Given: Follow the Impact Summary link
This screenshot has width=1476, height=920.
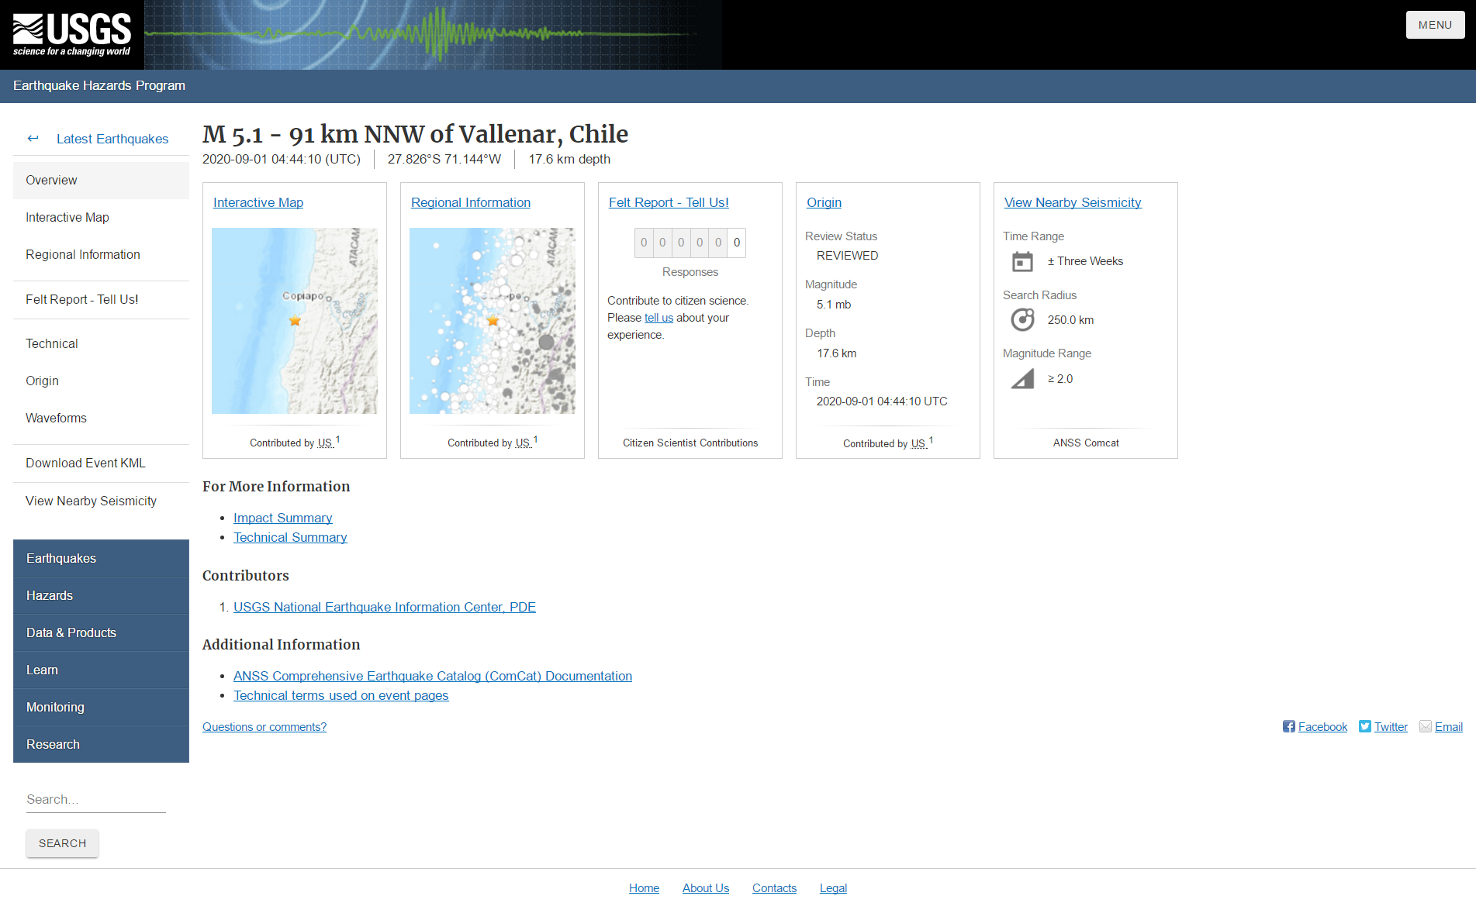Looking at the screenshot, I should [x=282, y=518].
